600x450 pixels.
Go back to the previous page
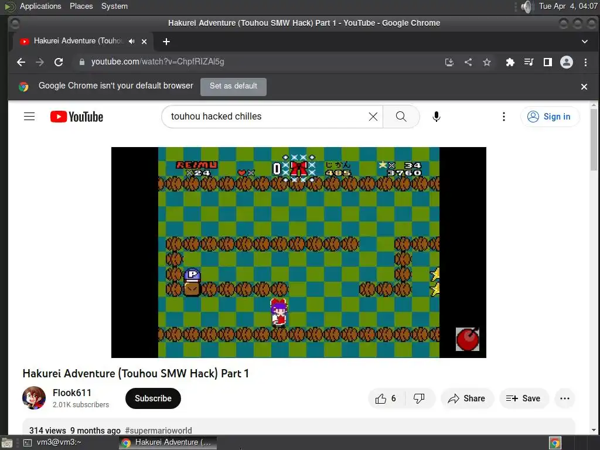coord(21,62)
